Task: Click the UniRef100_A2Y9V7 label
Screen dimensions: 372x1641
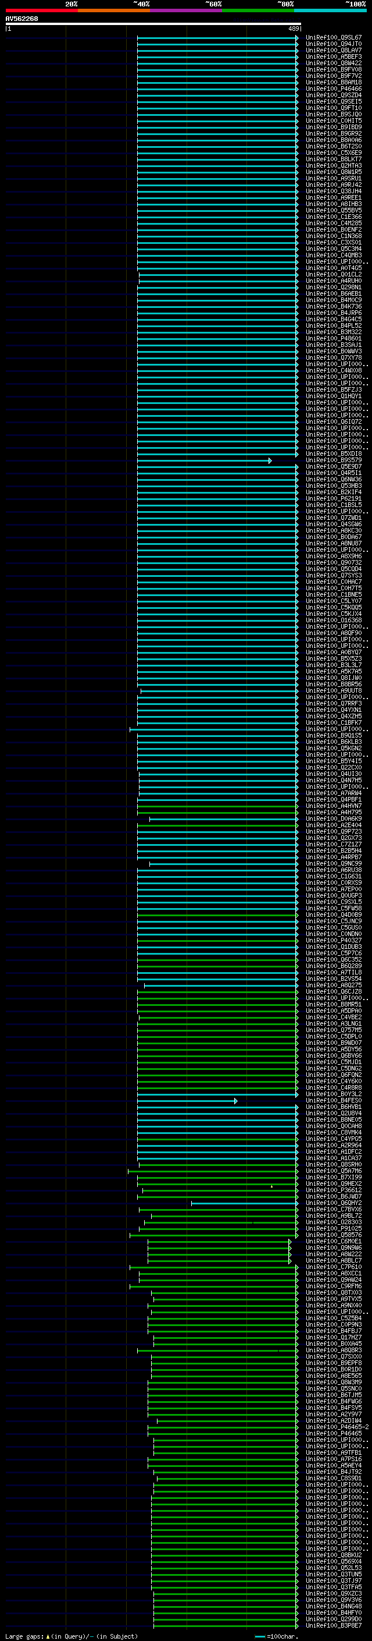Action: [334, 1414]
